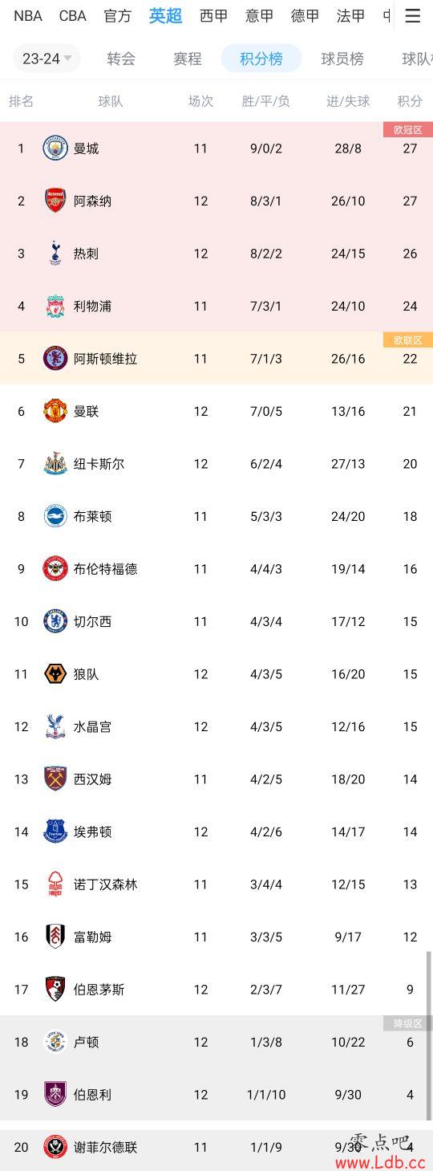This screenshot has width=433, height=1171.
Task: Click the vertical scrollbar on right edge
Action: coord(429,1035)
